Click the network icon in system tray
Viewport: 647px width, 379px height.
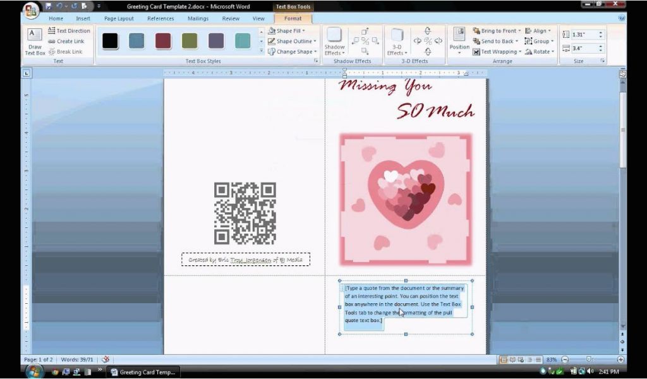pos(582,371)
